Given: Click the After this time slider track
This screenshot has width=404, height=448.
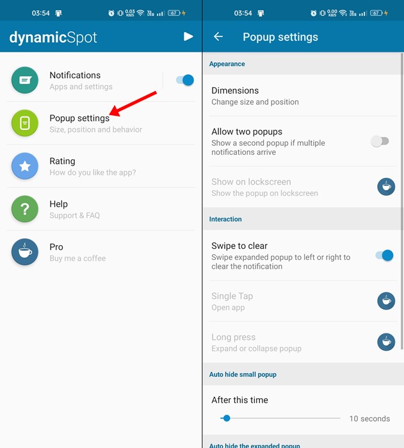Looking at the screenshot, I should (280, 419).
